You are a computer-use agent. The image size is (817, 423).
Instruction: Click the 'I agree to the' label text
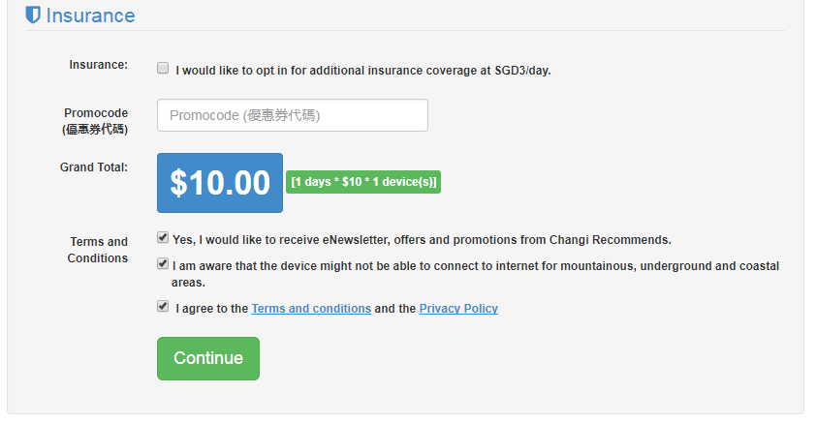click(x=211, y=309)
